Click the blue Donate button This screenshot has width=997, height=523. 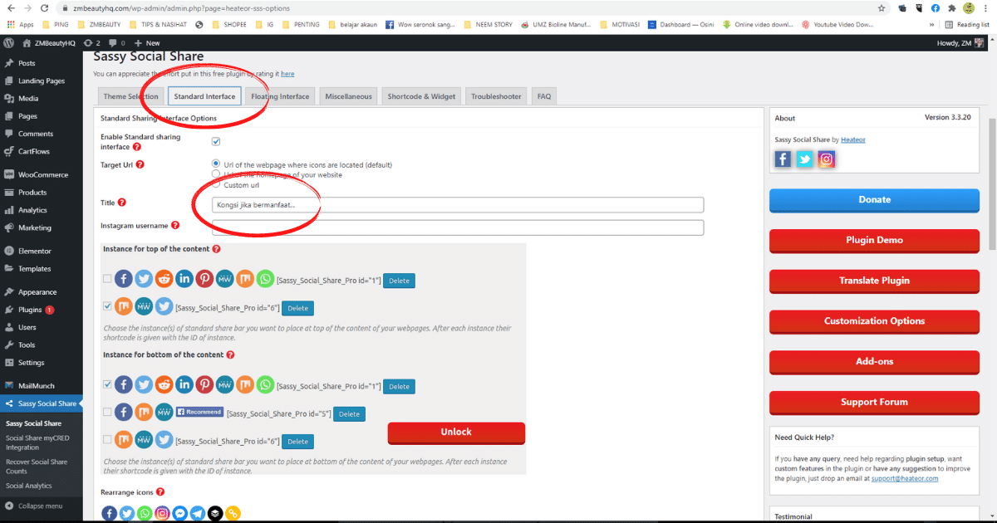coord(874,200)
